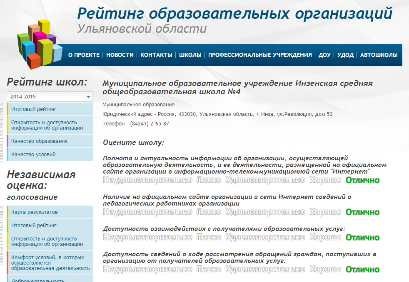Rate сведений о педагогических работниках as Плохо
Screen dimensions: 409x282
pos(209,212)
